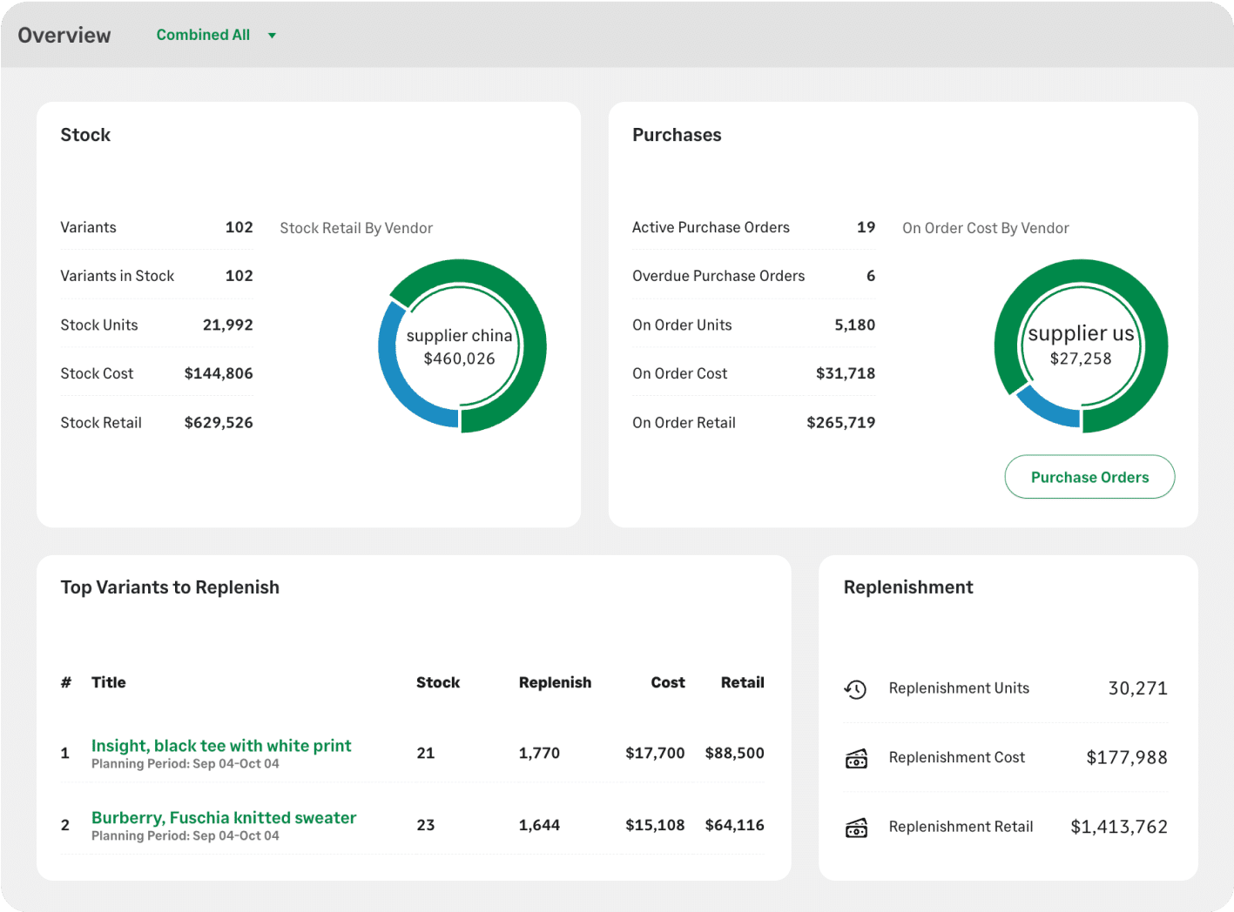Viewport: 1234px width, 912px height.
Task: Click the On Order Cost By Vendor title
Action: (x=986, y=228)
